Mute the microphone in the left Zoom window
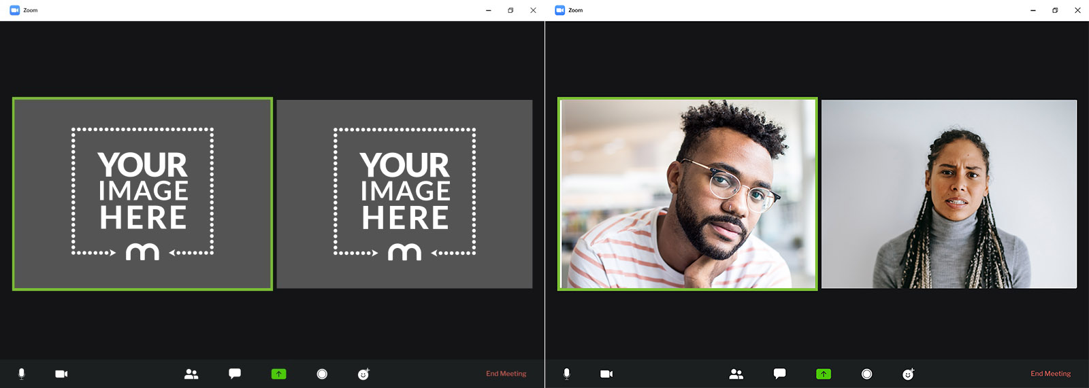The image size is (1089, 388). coord(22,374)
